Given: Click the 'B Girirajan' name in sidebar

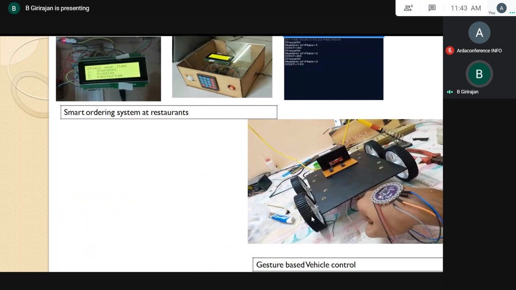Looking at the screenshot, I should pos(468,92).
